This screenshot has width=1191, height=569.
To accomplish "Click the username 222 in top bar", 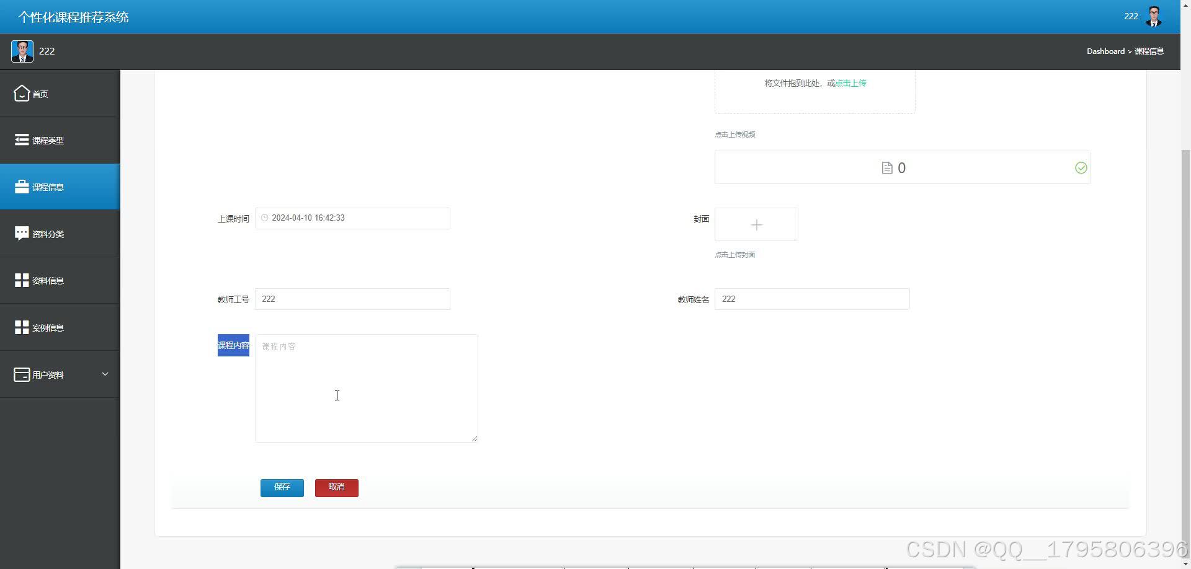I will click(x=1131, y=16).
